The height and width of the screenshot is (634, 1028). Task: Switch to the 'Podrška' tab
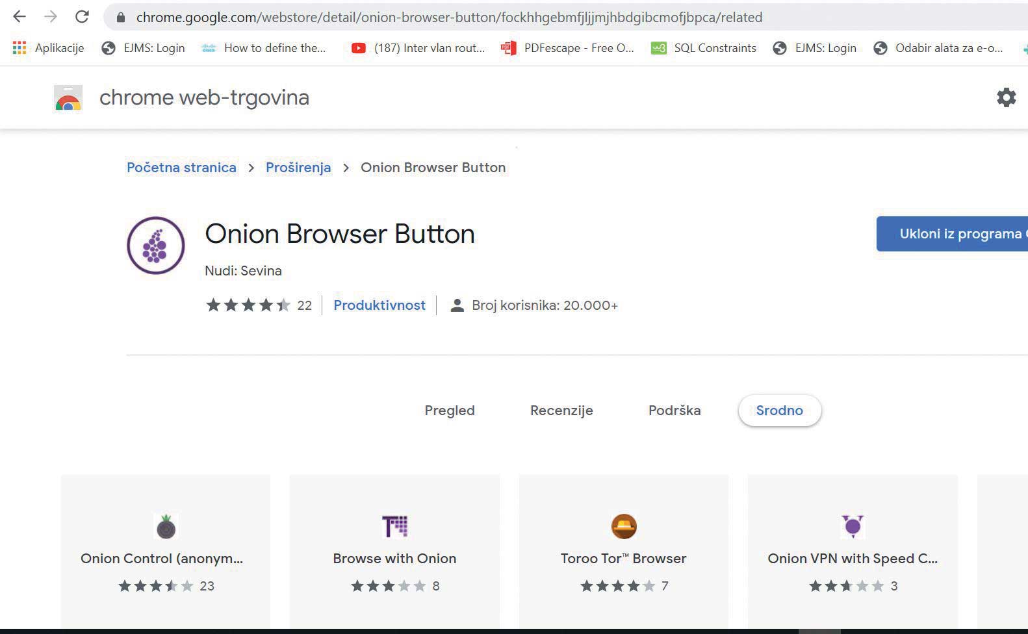[675, 411]
